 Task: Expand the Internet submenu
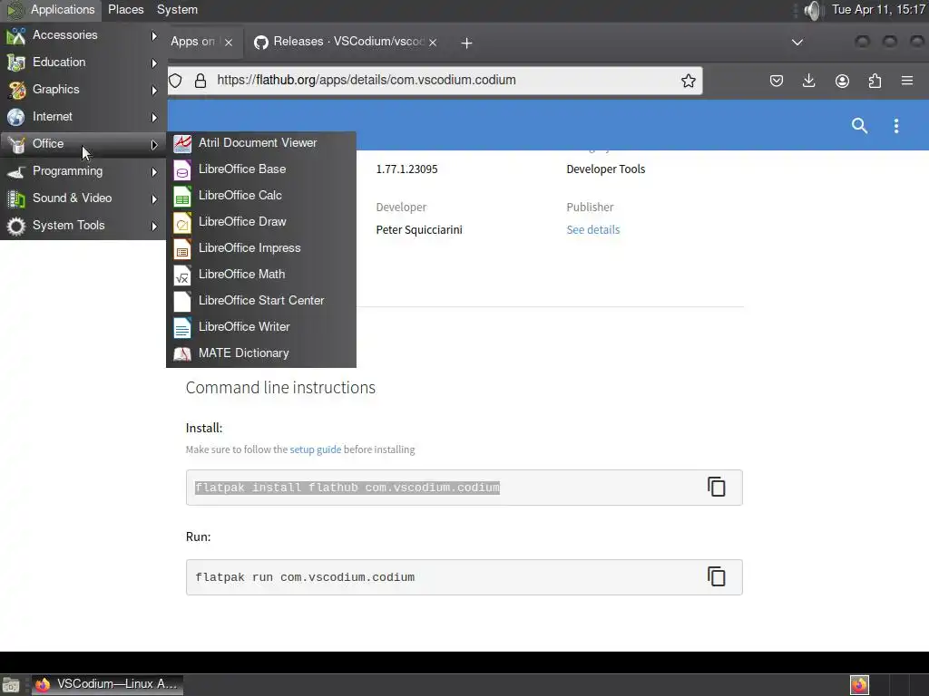(83, 117)
